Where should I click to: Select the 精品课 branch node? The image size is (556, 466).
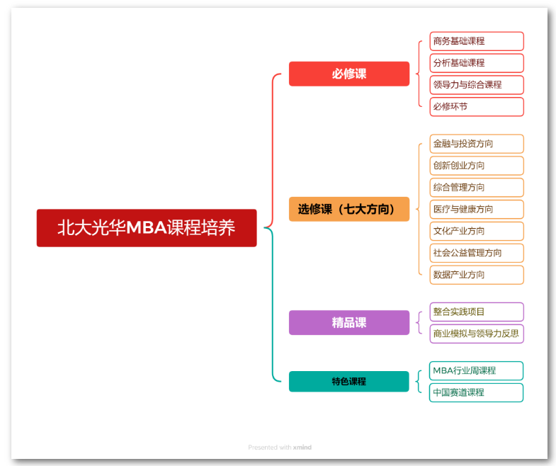click(349, 323)
